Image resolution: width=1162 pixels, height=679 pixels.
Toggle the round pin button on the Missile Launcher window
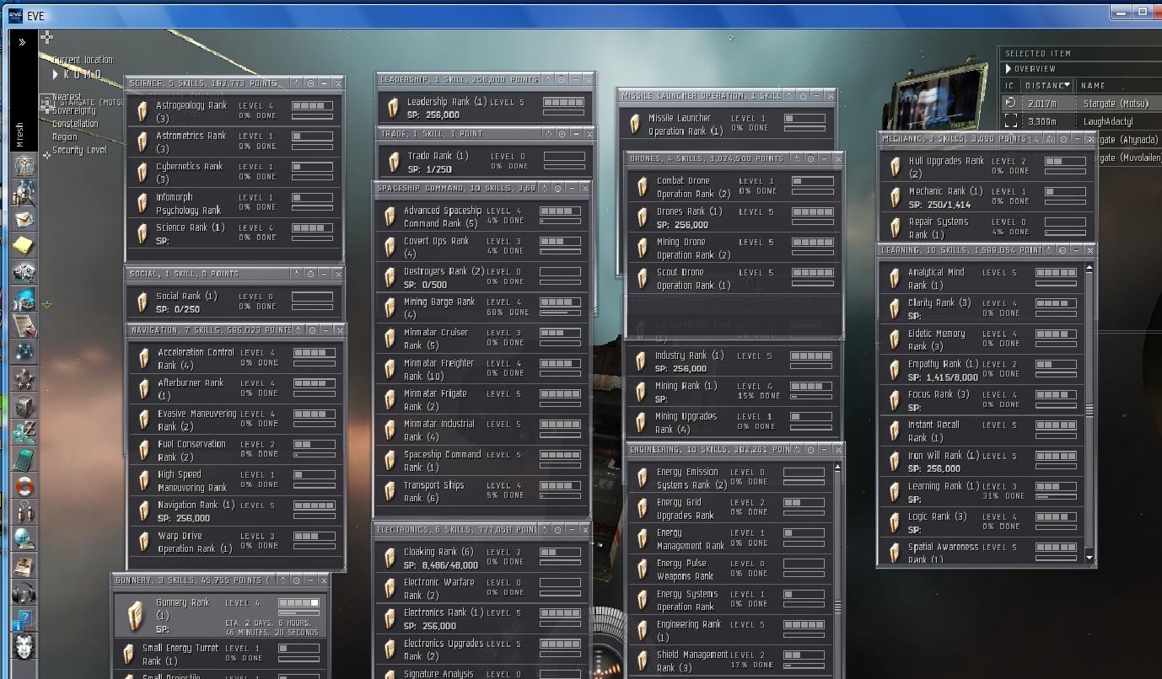(802, 95)
